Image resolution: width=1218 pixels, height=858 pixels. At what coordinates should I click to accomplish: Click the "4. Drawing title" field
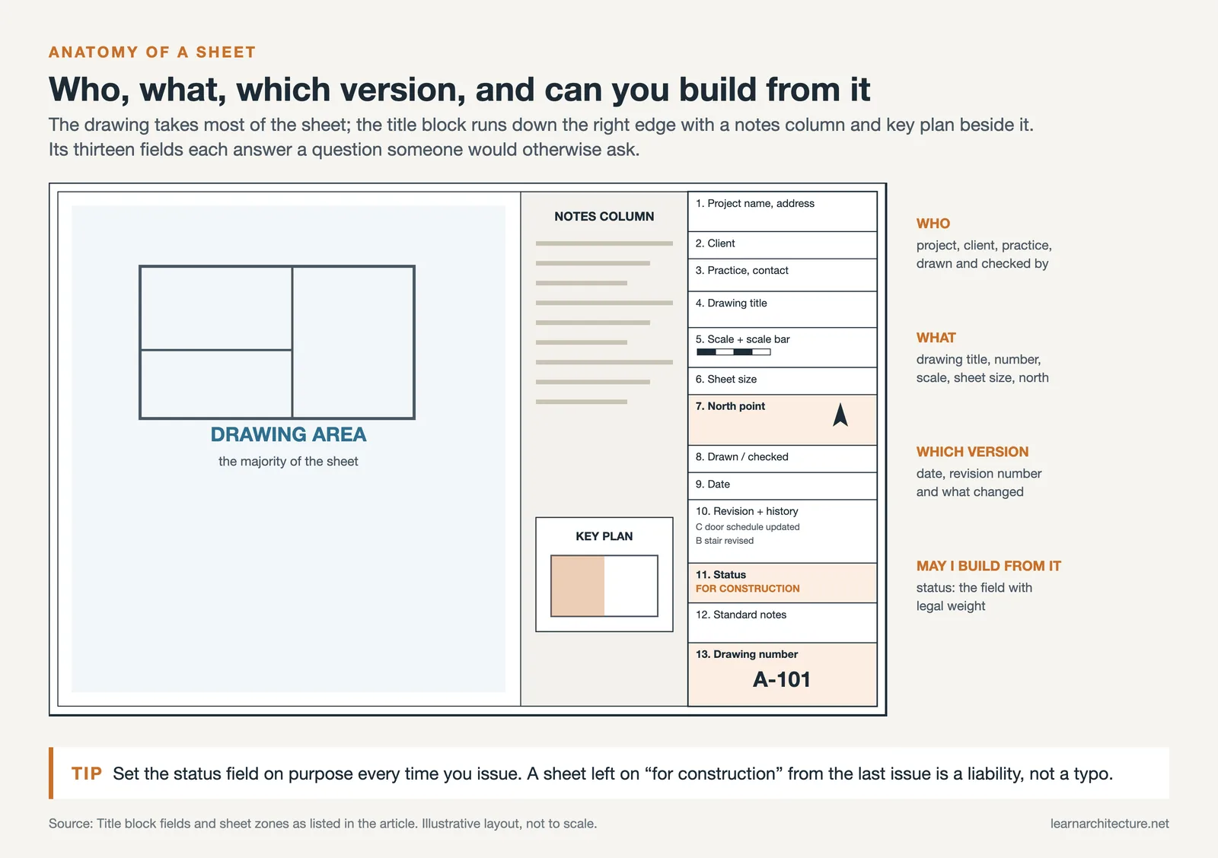tap(783, 309)
